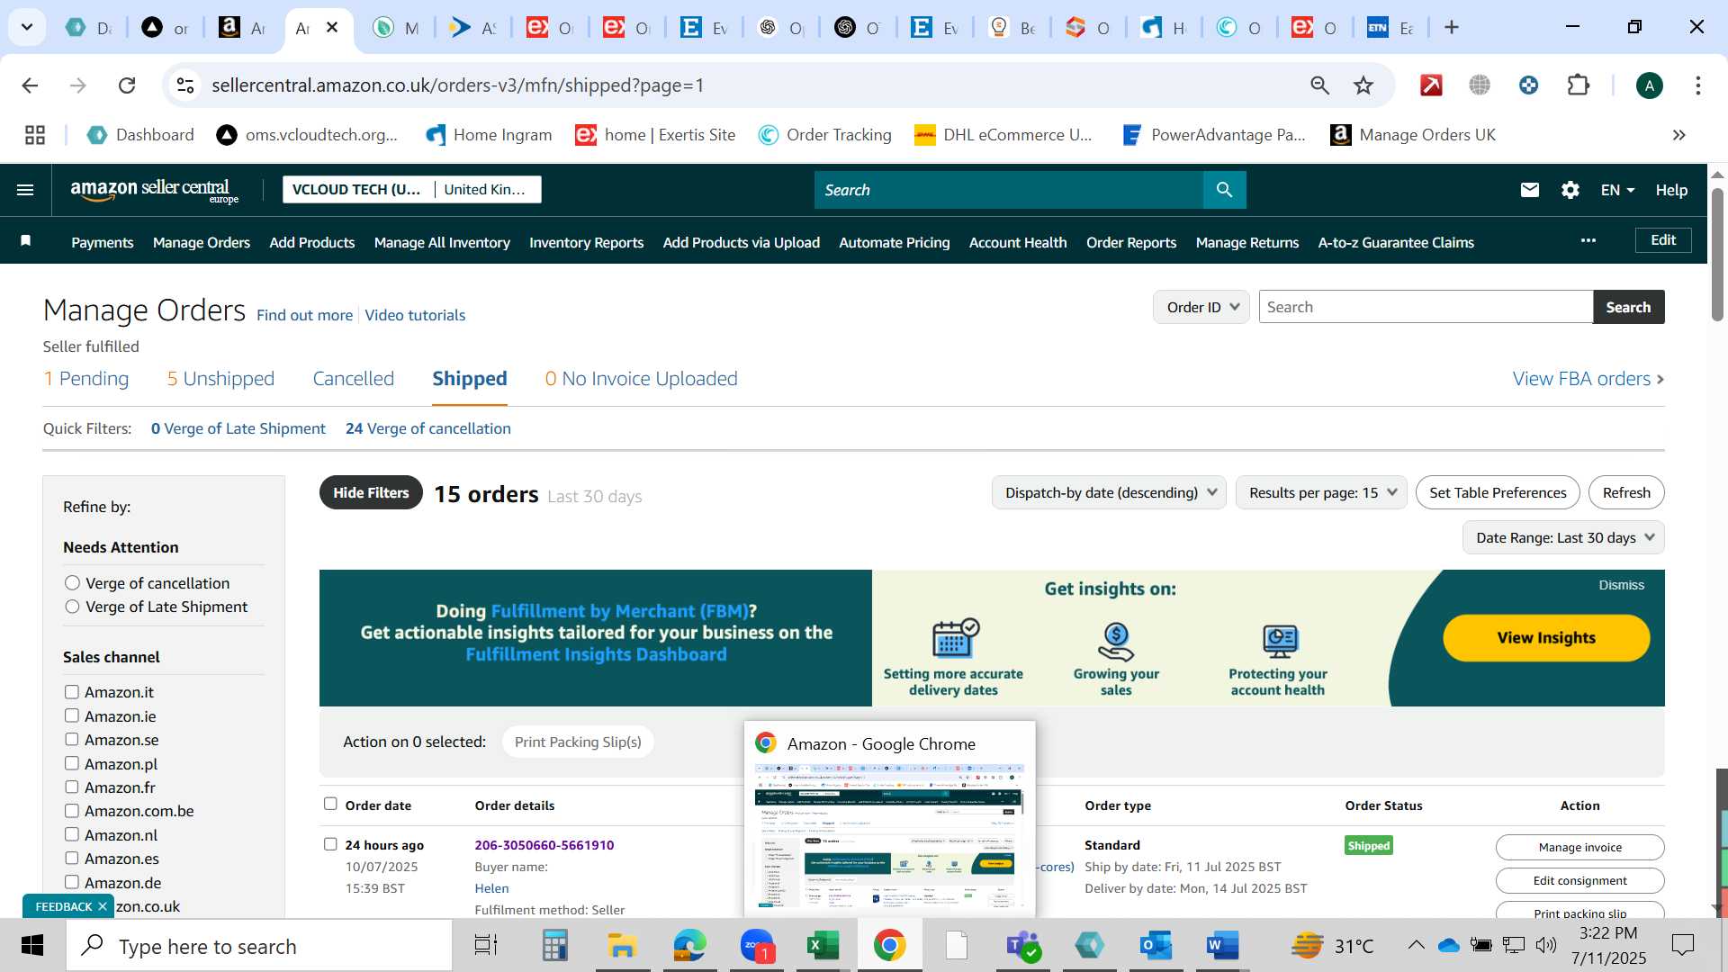Open Chrome profile avatar A
The width and height of the screenshot is (1728, 972).
point(1649,85)
